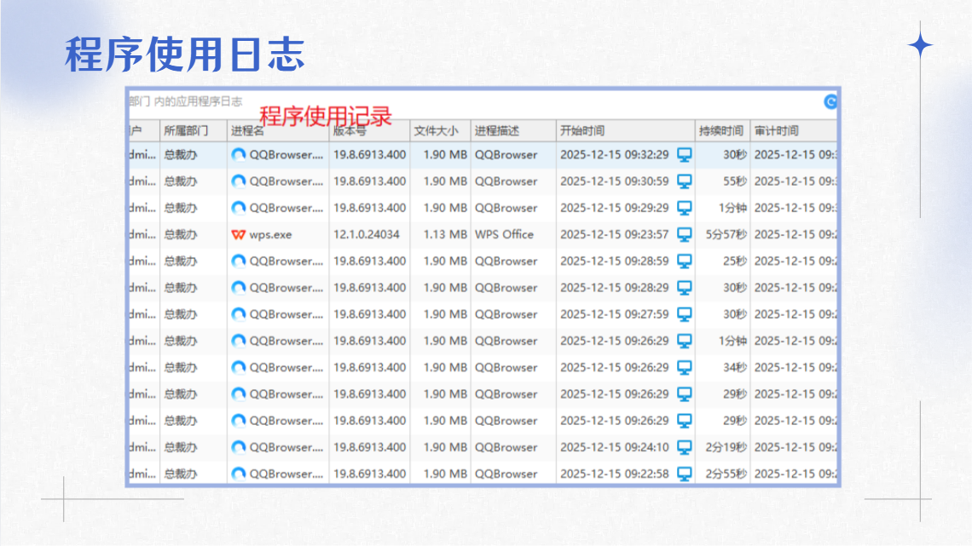Click the monitor icon in the 09:28:59 row

pos(685,262)
